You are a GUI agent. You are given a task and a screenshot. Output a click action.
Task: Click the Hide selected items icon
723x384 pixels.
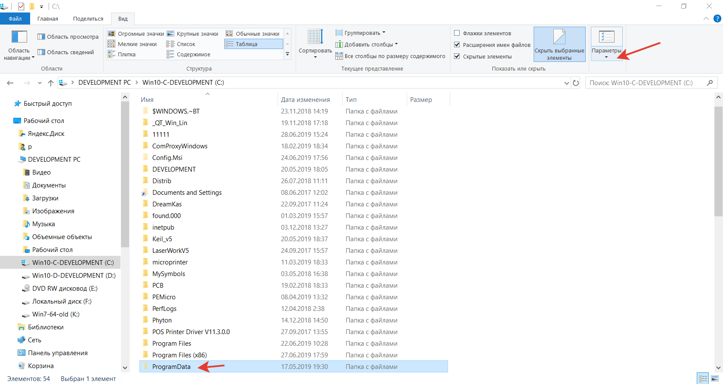[559, 37]
